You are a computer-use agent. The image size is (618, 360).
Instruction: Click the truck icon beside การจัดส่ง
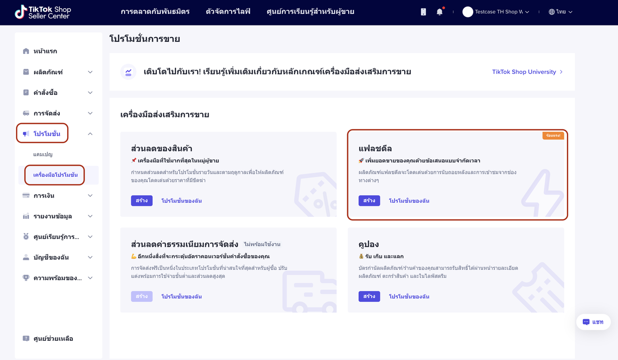[x=26, y=113]
